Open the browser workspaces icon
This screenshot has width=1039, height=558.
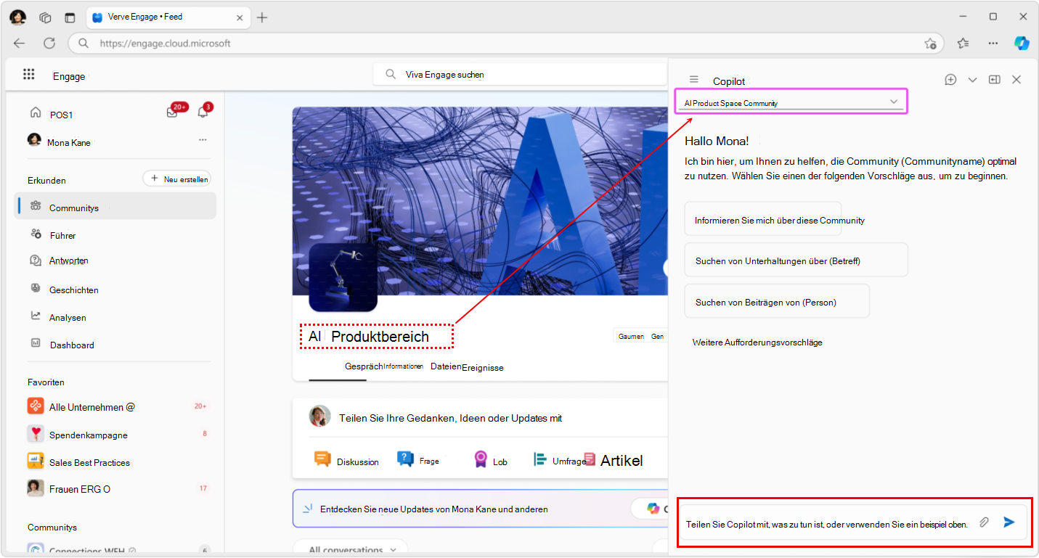[45, 17]
